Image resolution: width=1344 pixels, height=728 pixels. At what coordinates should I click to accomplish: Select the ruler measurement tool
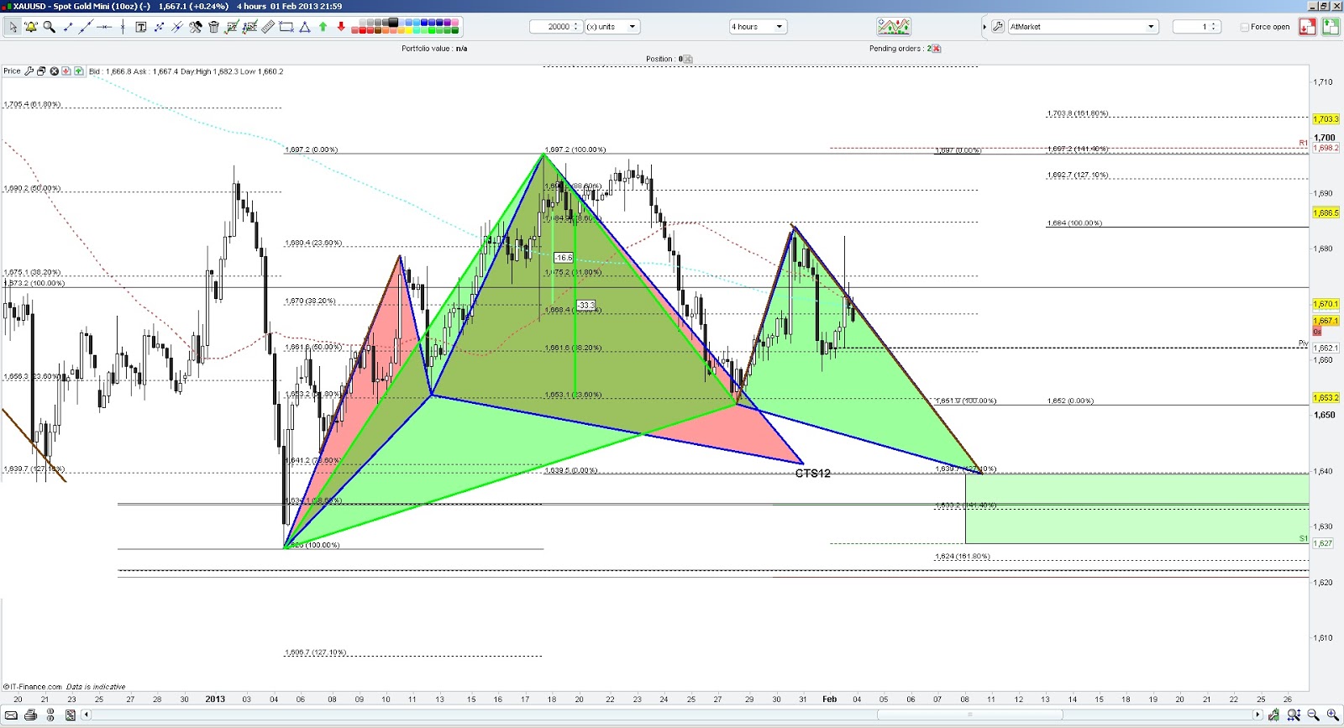coord(268,27)
